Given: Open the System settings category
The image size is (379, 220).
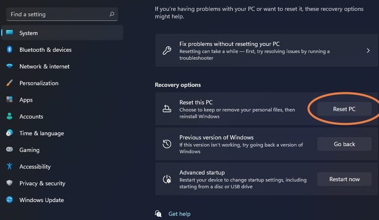Looking at the screenshot, I should click(28, 33).
